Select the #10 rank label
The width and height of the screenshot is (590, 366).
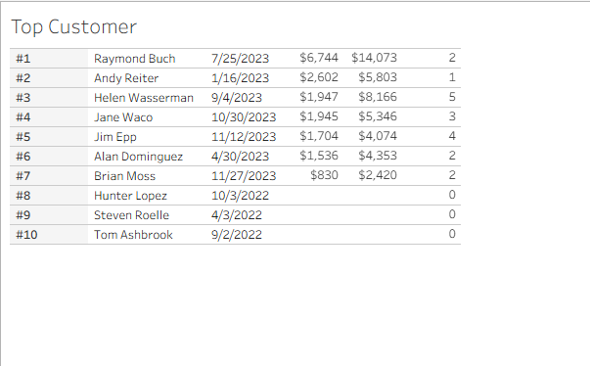26,235
